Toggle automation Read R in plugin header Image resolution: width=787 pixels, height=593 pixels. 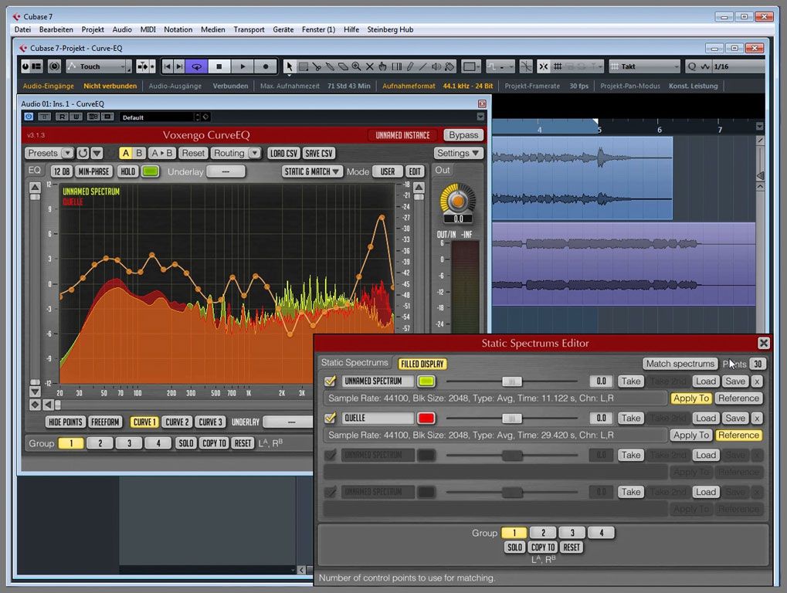click(x=63, y=117)
